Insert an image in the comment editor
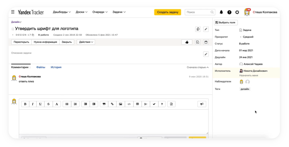Viewport: 289px width, 147px height. (121, 104)
